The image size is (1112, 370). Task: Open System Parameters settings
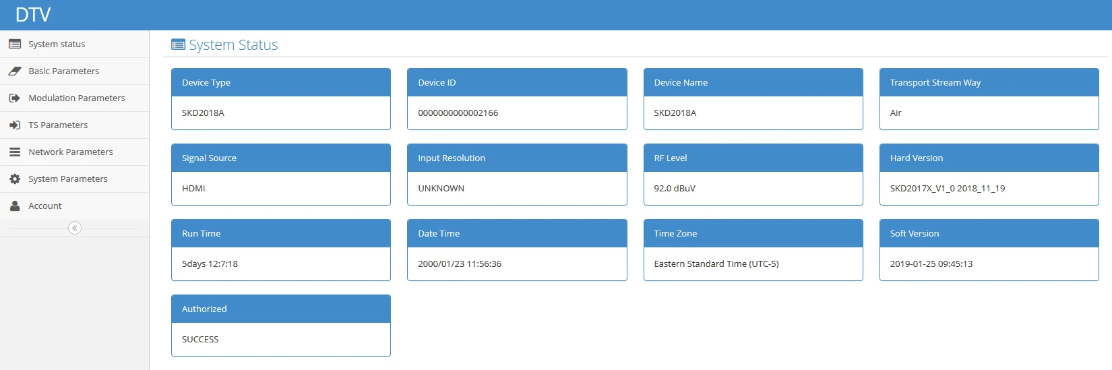pos(74,179)
